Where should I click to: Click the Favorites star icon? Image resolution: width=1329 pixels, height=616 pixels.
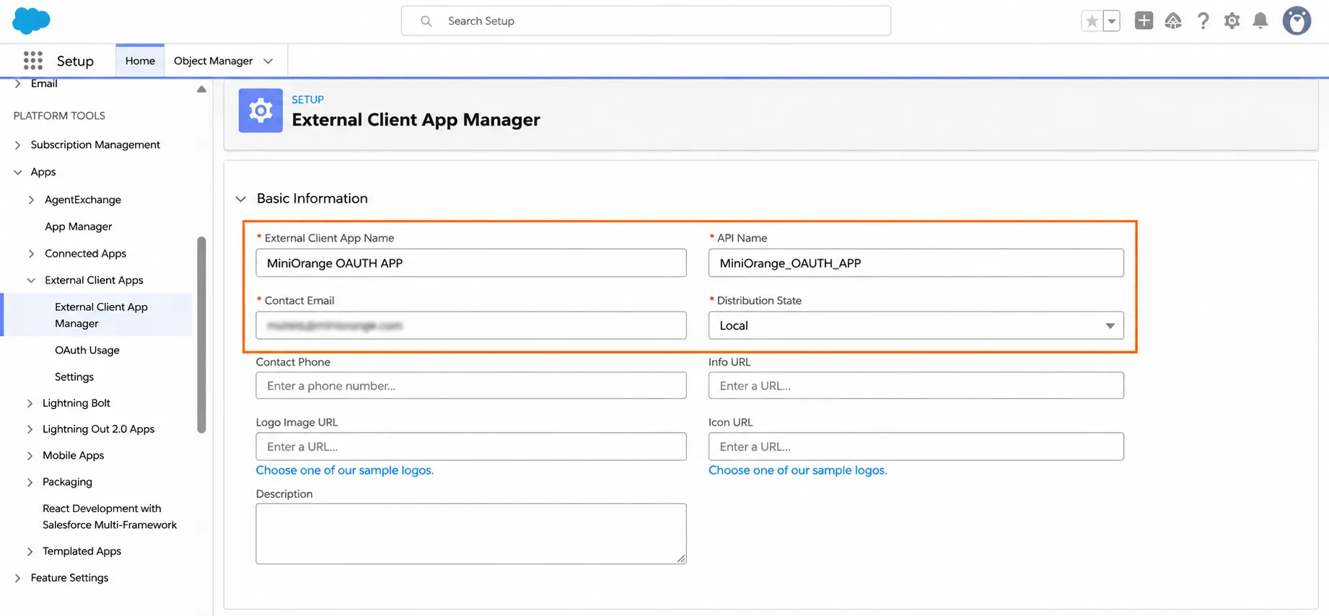pos(1092,21)
